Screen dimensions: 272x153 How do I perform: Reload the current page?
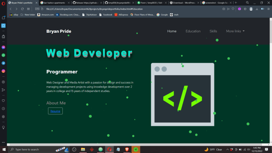pos(22,9)
